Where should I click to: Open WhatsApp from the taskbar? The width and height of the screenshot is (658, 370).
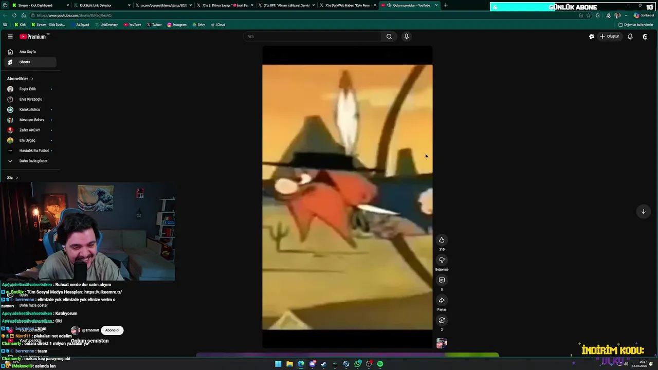point(358,364)
